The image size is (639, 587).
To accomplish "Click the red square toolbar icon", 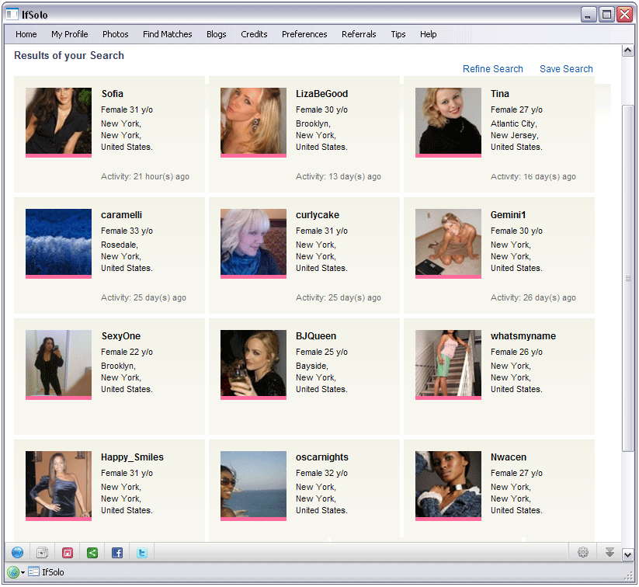I will pyautogui.click(x=68, y=552).
